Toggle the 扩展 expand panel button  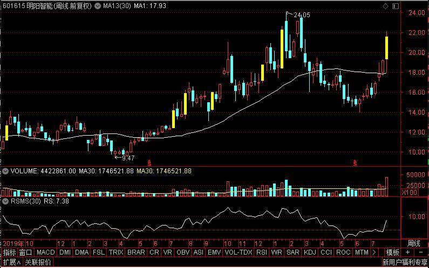pos(11,263)
